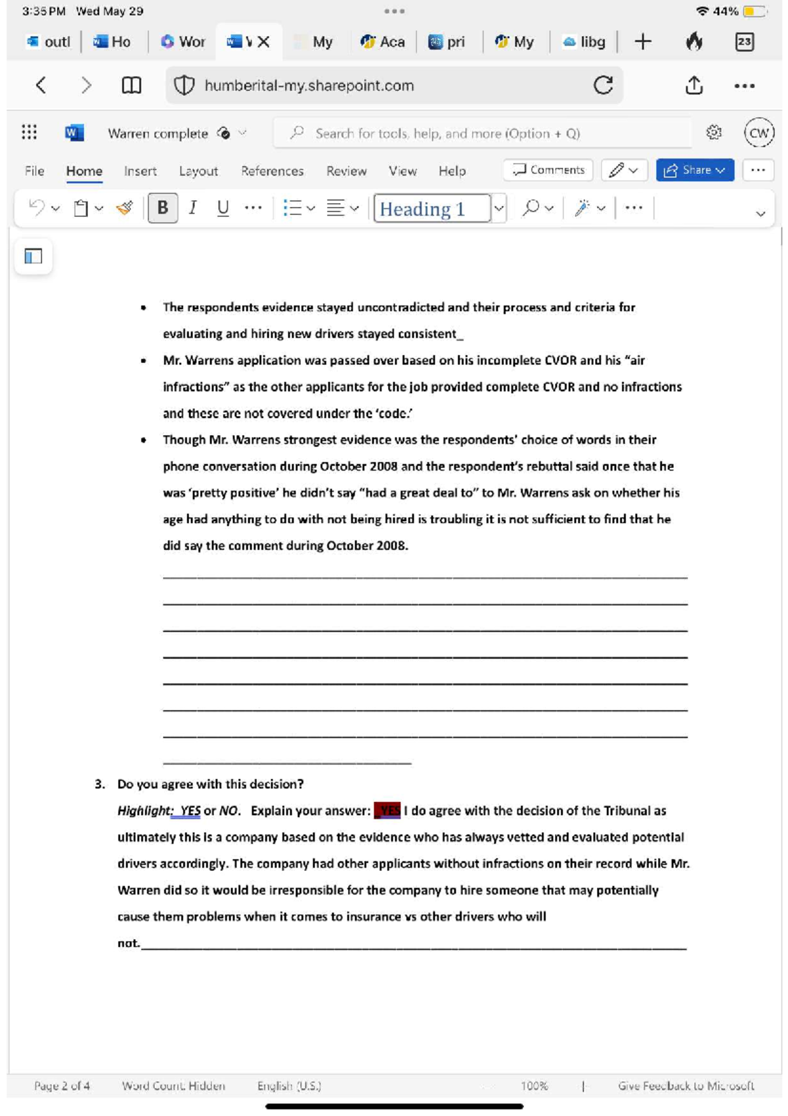Screen dimensions: 788x1116
Task: Switch to the Insert tab
Action: click(x=140, y=171)
